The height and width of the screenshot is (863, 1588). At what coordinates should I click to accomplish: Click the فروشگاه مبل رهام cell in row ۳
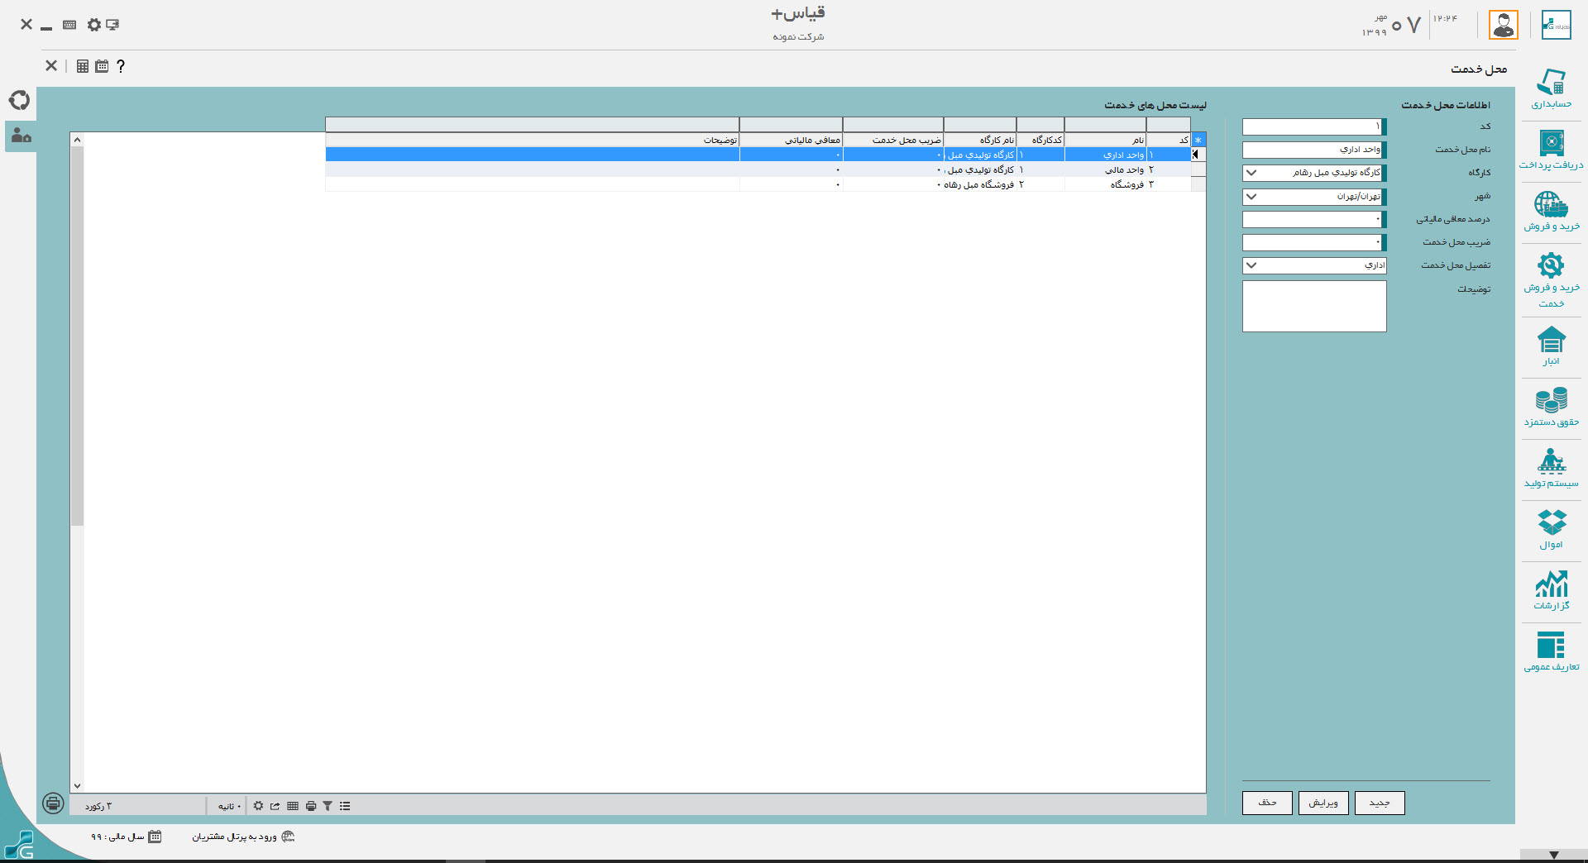(979, 184)
